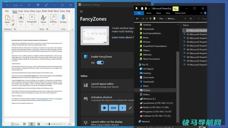228x128 pixels.
Task: Click the Copy icon in Word clipboard group
Action: tap(13, 20)
